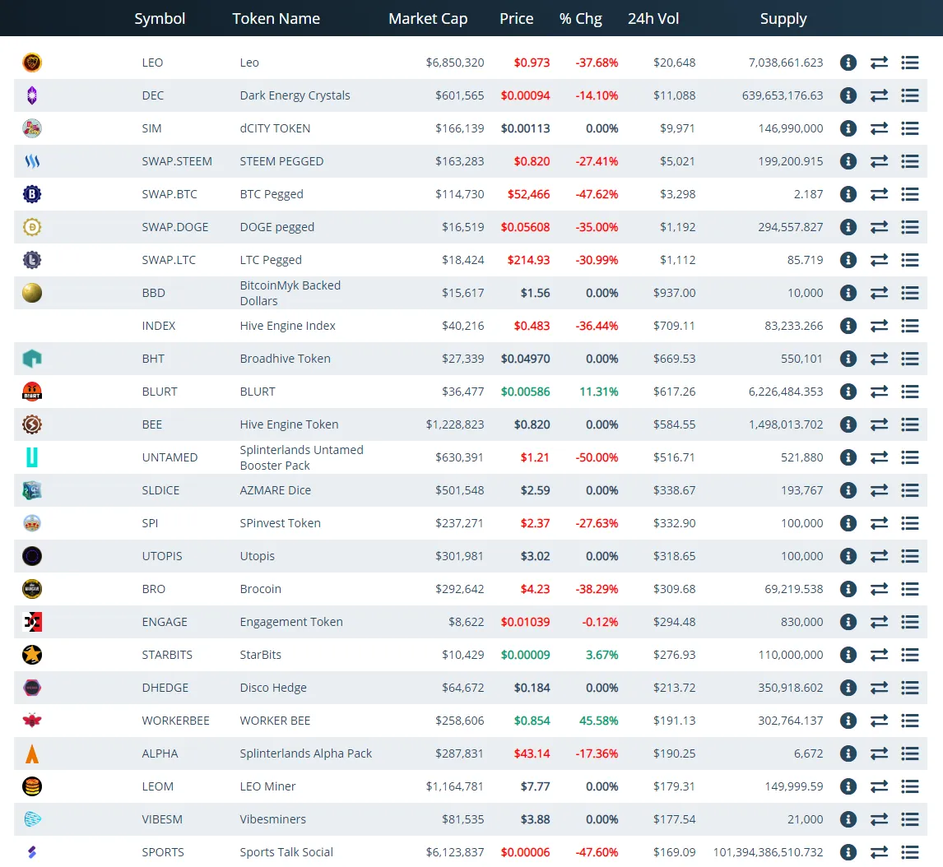Screen dimensions: 943x867
Task: Click the 'Brocoin' token name
Action: click(260, 589)
